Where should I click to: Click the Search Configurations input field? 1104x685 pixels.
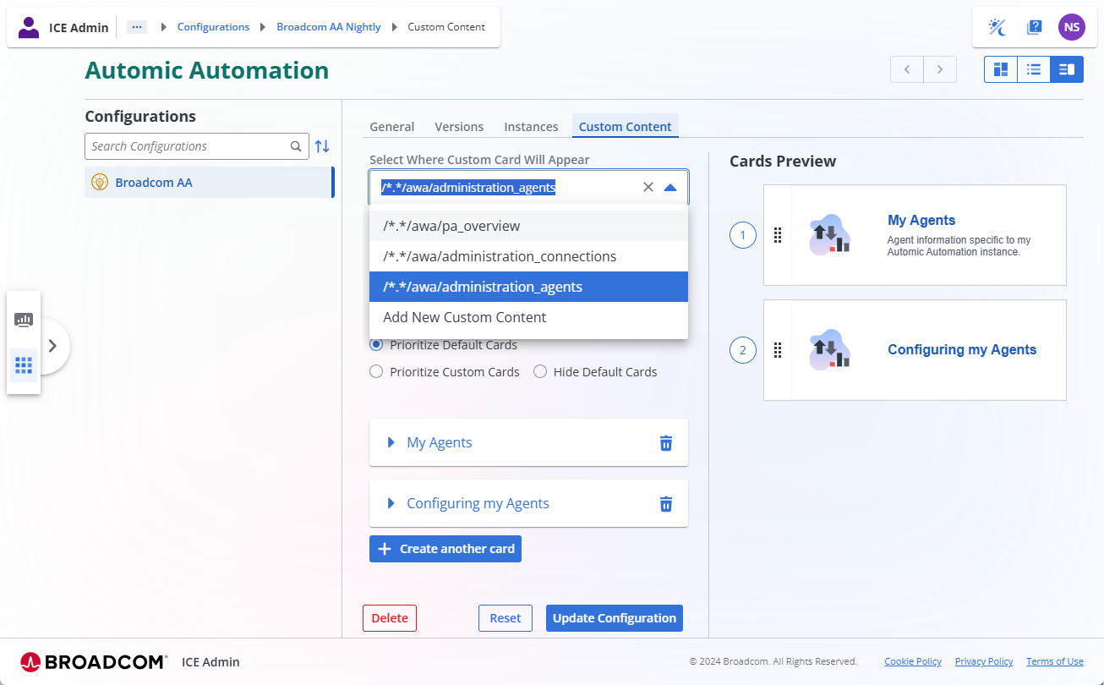[188, 146]
